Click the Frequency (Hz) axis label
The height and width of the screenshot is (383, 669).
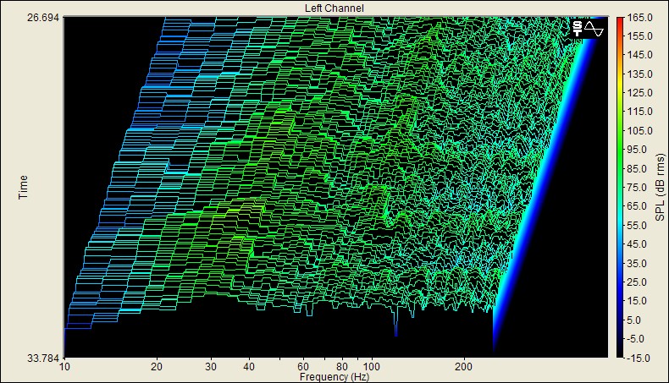coord(334,377)
